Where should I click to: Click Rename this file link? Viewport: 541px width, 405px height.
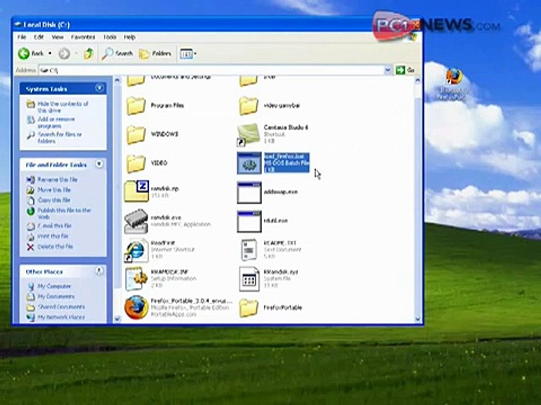57,179
